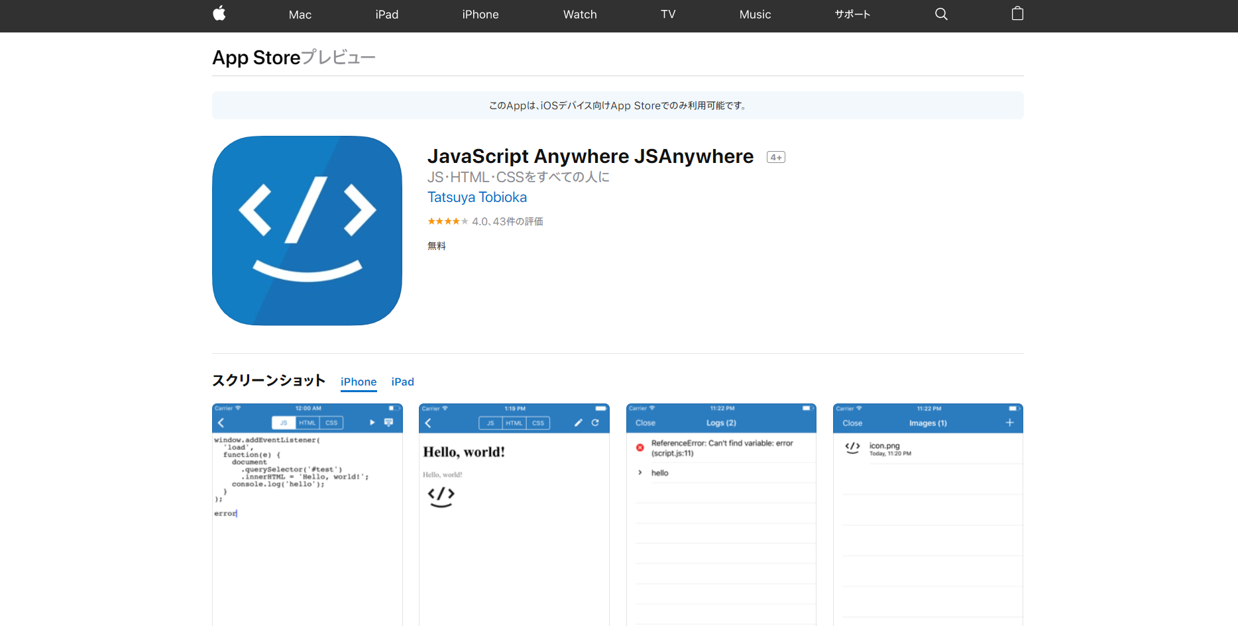Open developer Tatsuya Tobioka link
The height and width of the screenshot is (626, 1238).
click(477, 197)
